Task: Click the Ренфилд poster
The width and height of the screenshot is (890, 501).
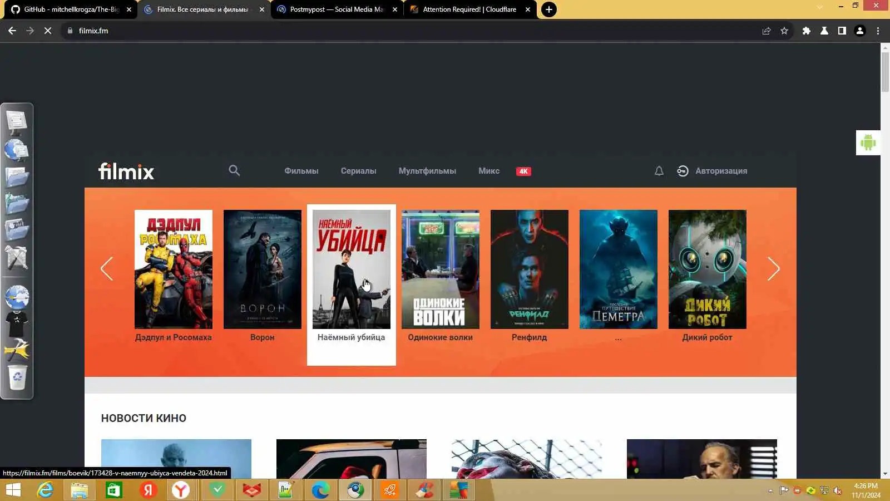Action: 530,269
